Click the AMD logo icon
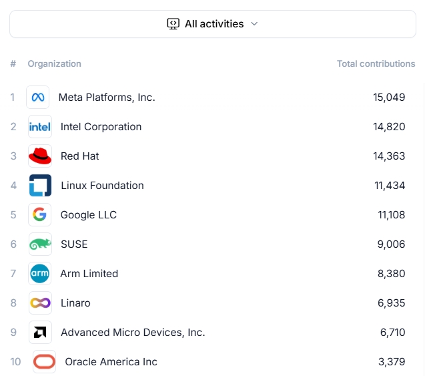The width and height of the screenshot is (425, 376). pos(40,333)
